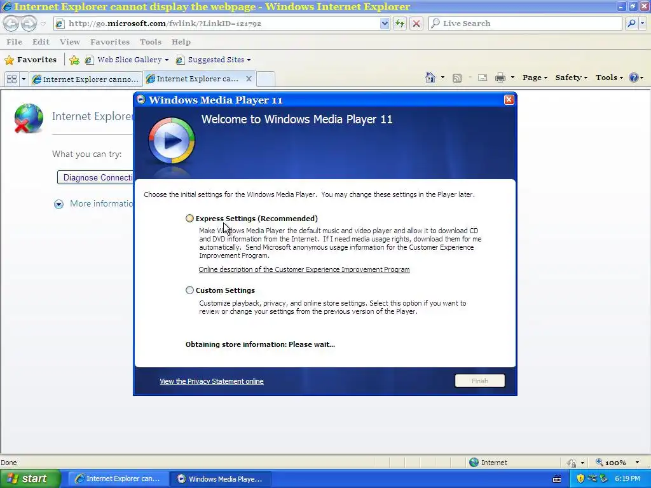
Task: Open the View menu
Action: [x=70, y=42]
